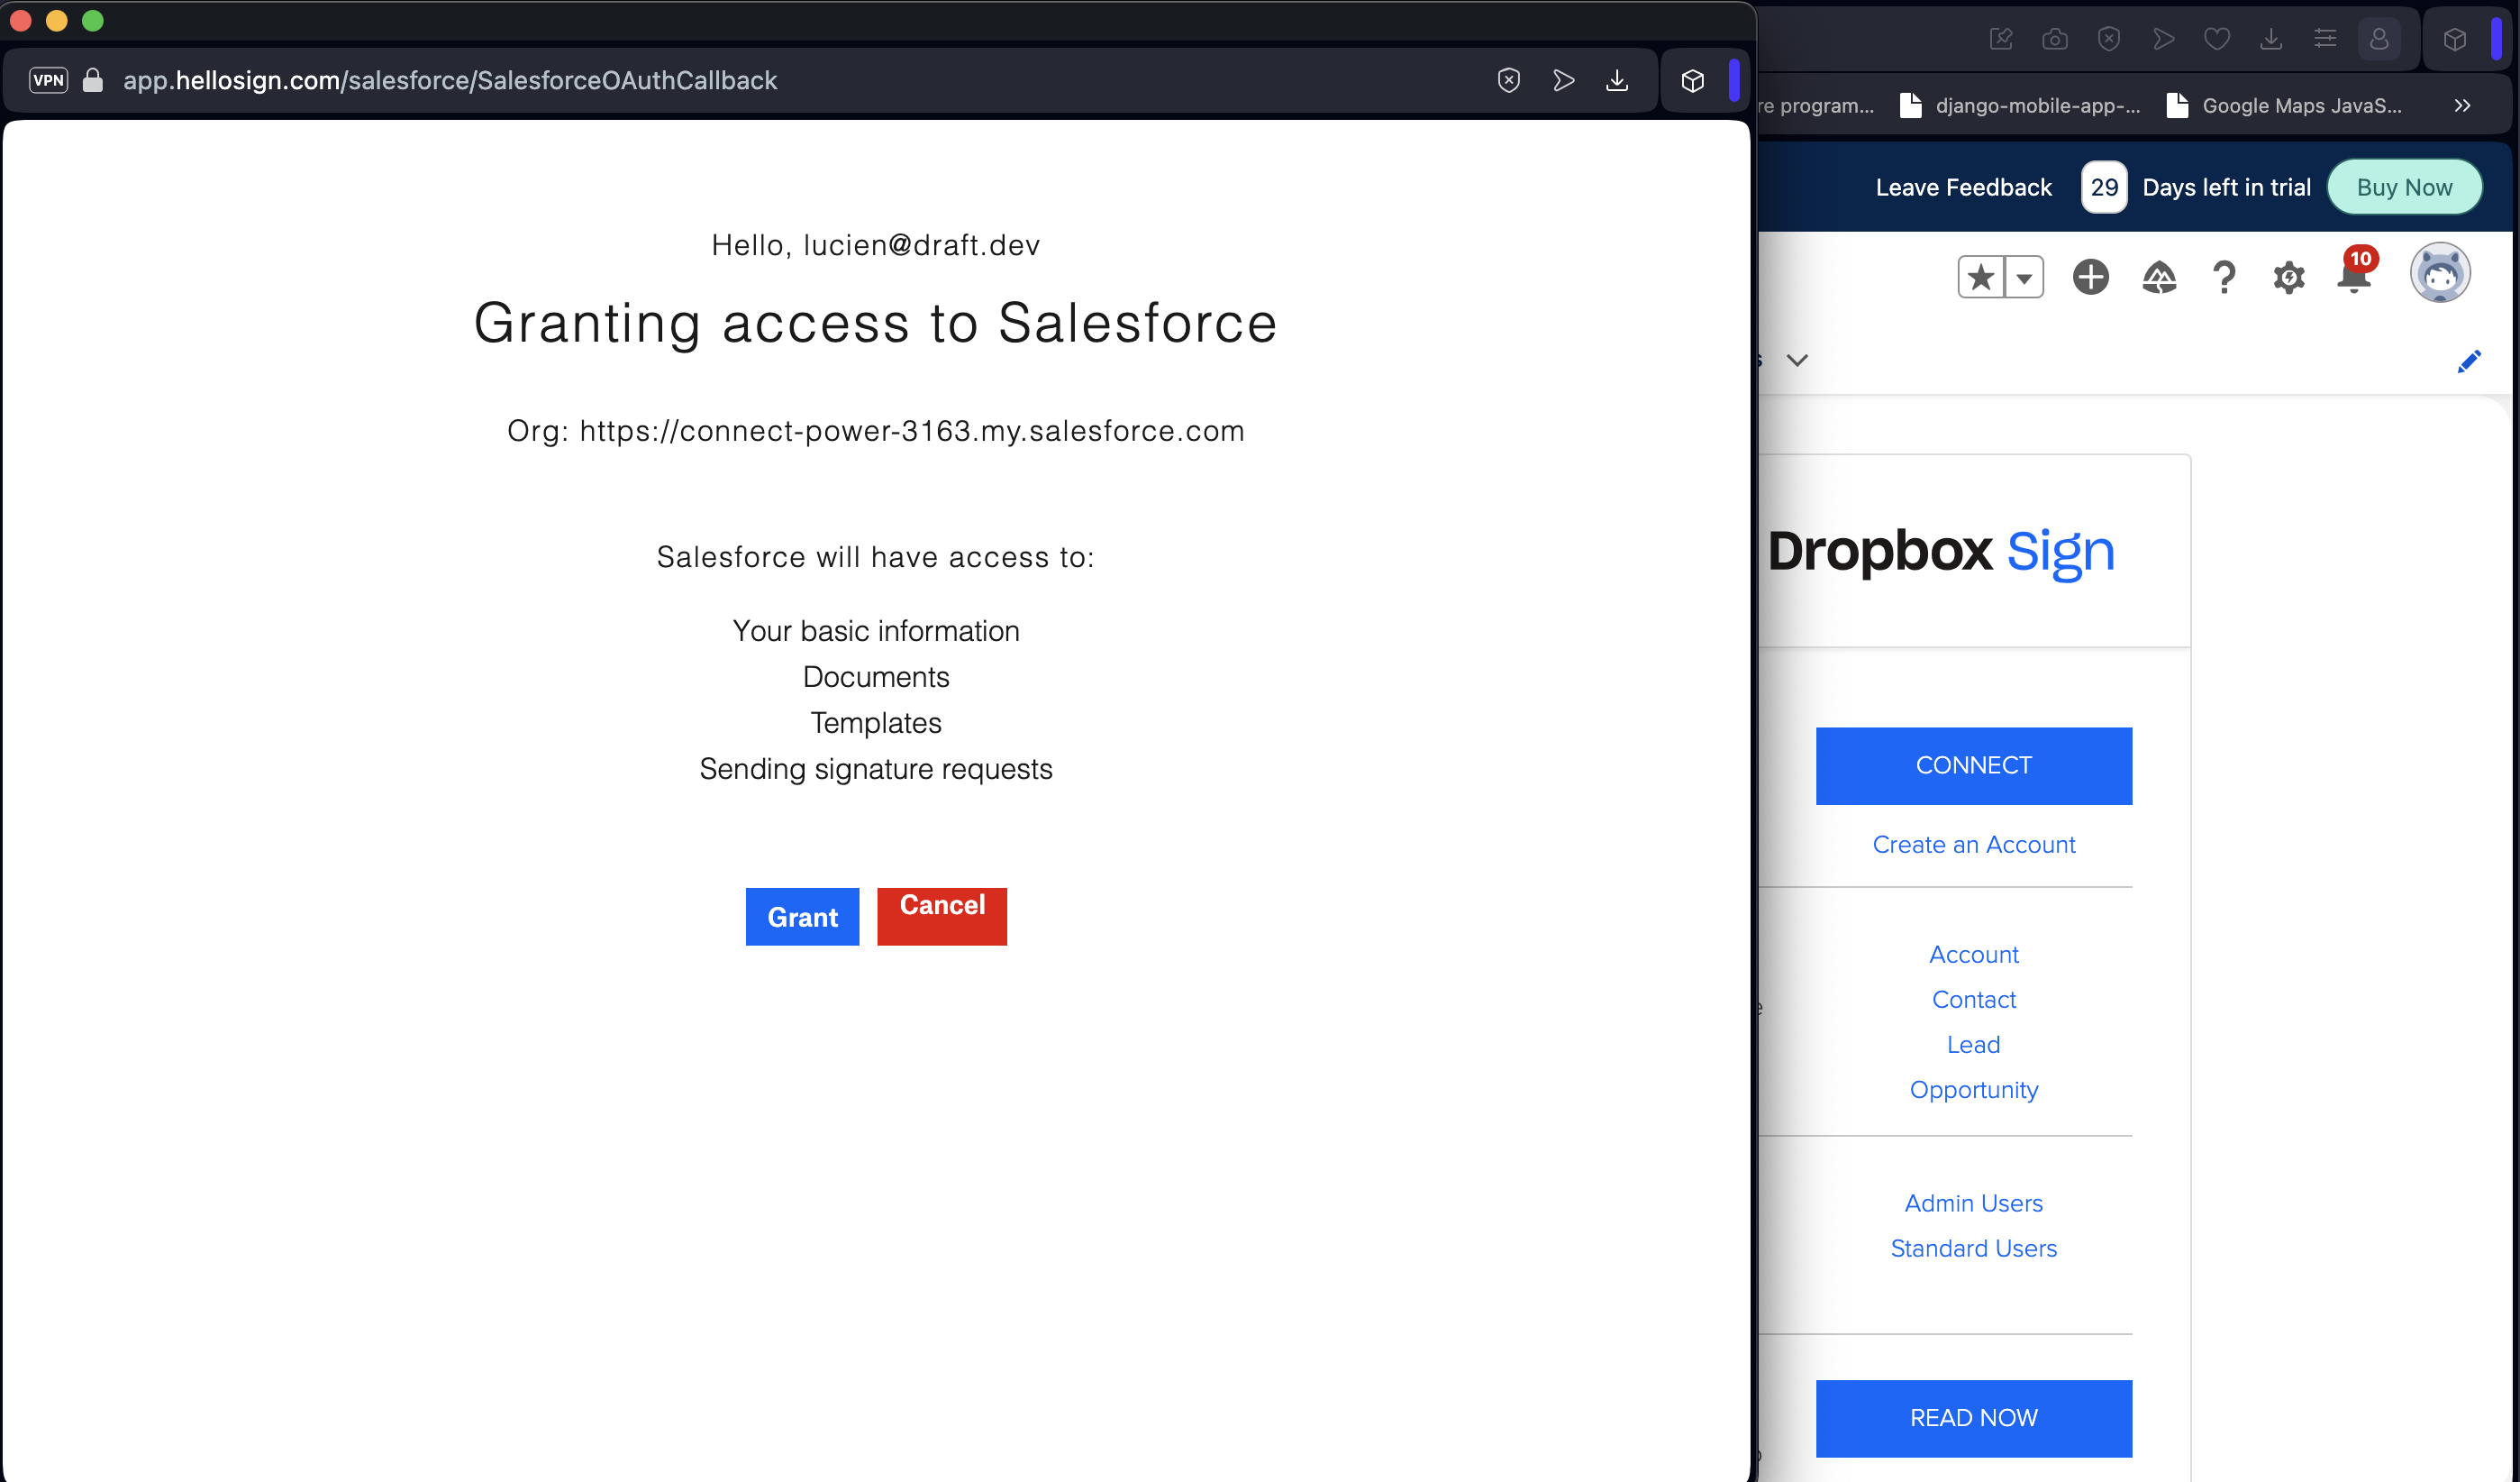
Task: Click the camera snapshot icon in the background browser toolbar
Action: (x=2055, y=39)
